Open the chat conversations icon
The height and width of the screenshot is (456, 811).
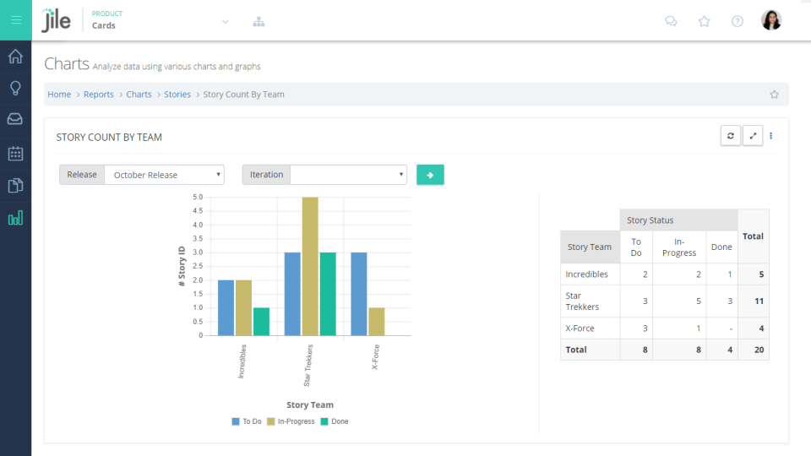point(671,21)
